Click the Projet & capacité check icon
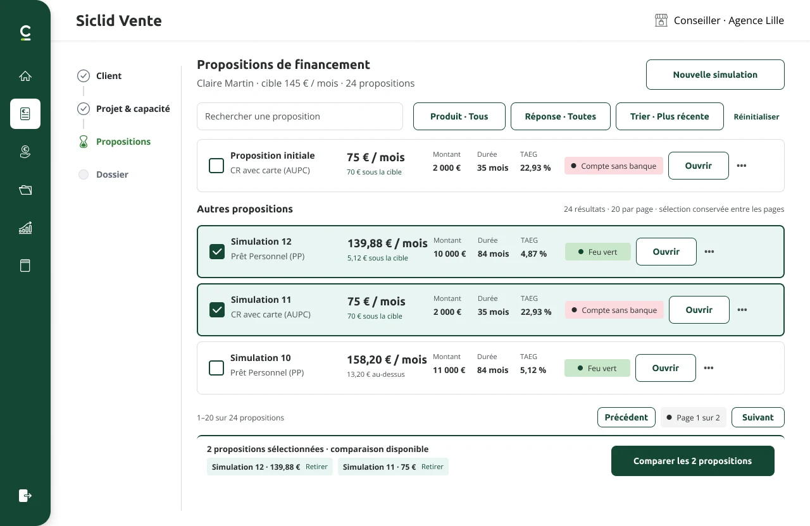The width and height of the screenshot is (810, 526). click(84, 109)
